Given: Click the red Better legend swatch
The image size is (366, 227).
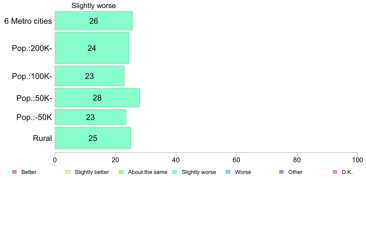Looking at the screenshot, I should pos(14,172).
